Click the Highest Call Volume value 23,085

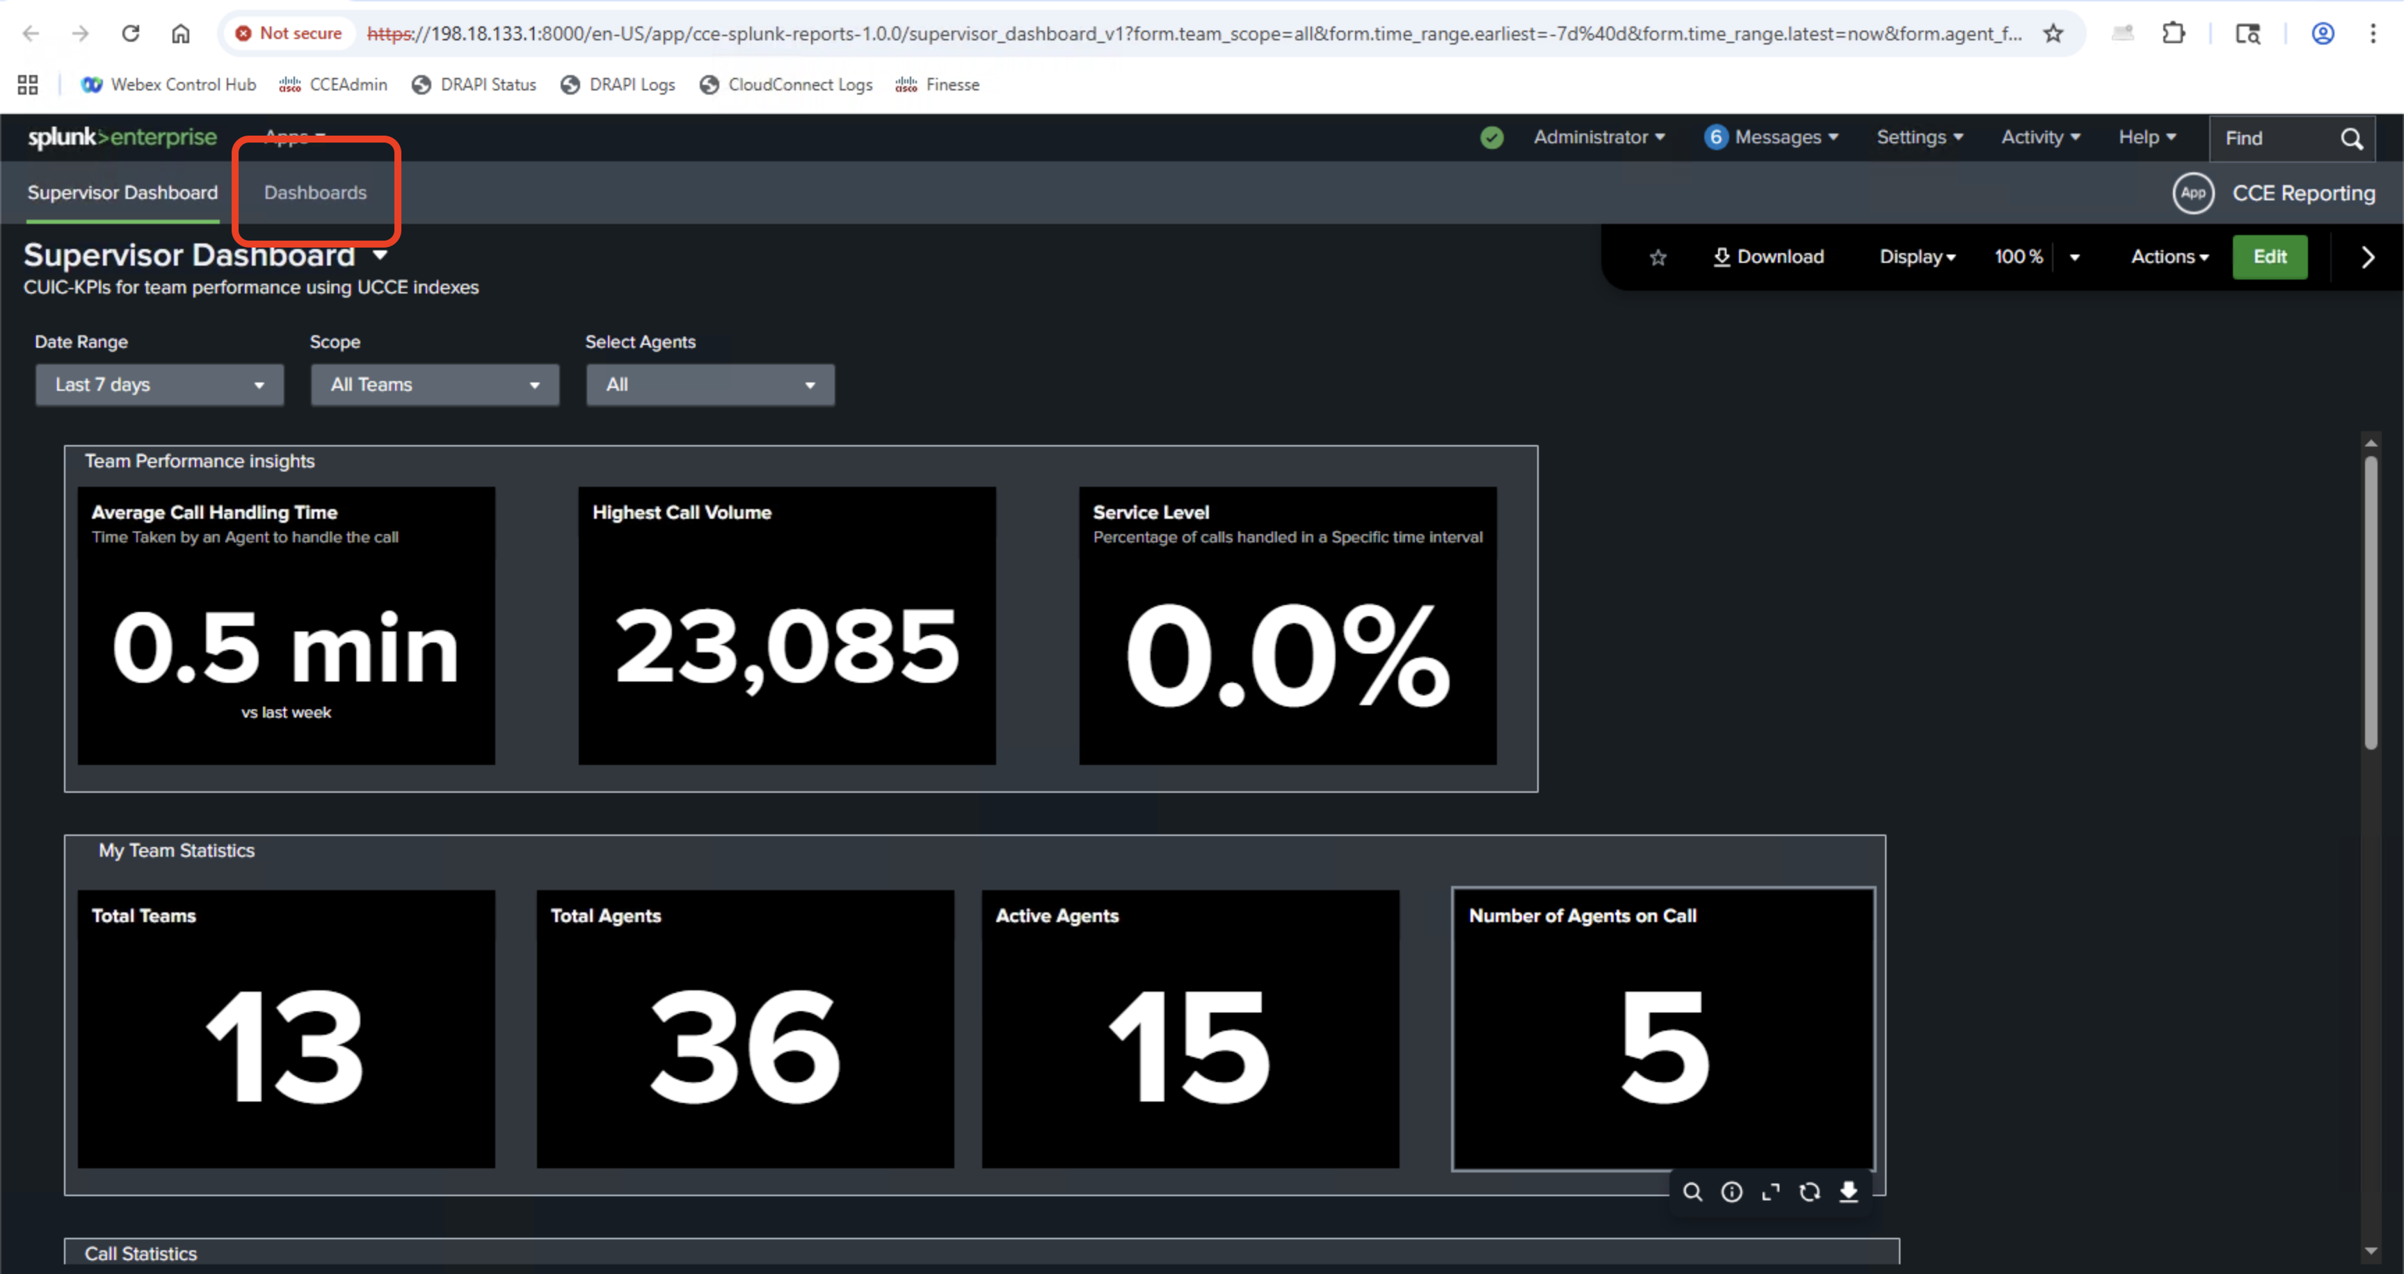point(787,648)
